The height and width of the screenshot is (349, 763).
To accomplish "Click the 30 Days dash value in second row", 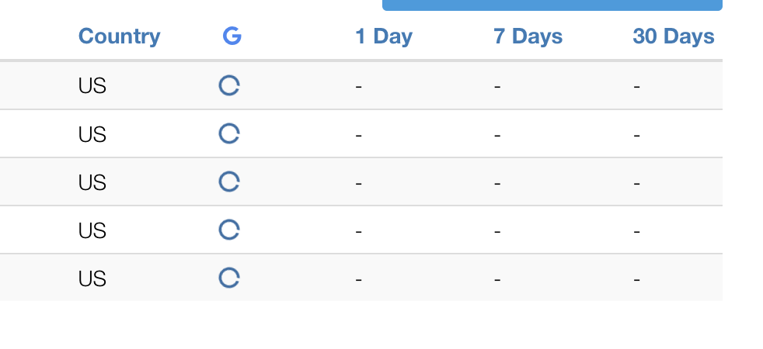I will coord(636,136).
